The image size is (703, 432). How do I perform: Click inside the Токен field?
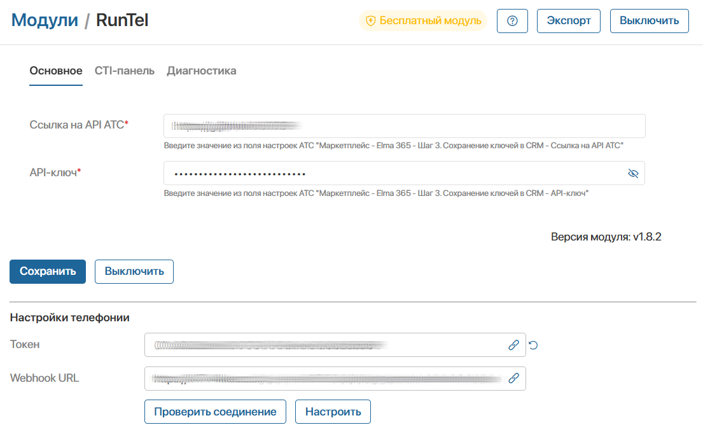(335, 345)
